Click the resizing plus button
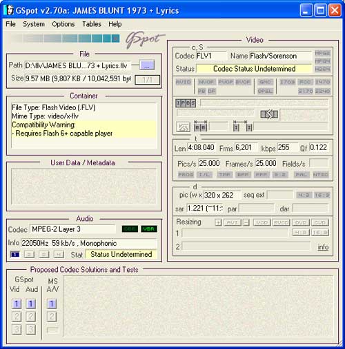Screen dimensions: 345x349 click(218, 222)
